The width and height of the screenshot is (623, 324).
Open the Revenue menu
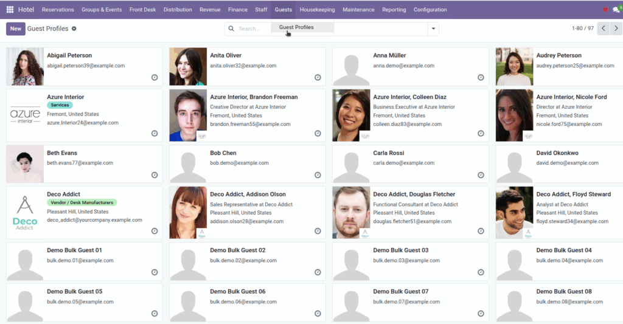pyautogui.click(x=210, y=10)
